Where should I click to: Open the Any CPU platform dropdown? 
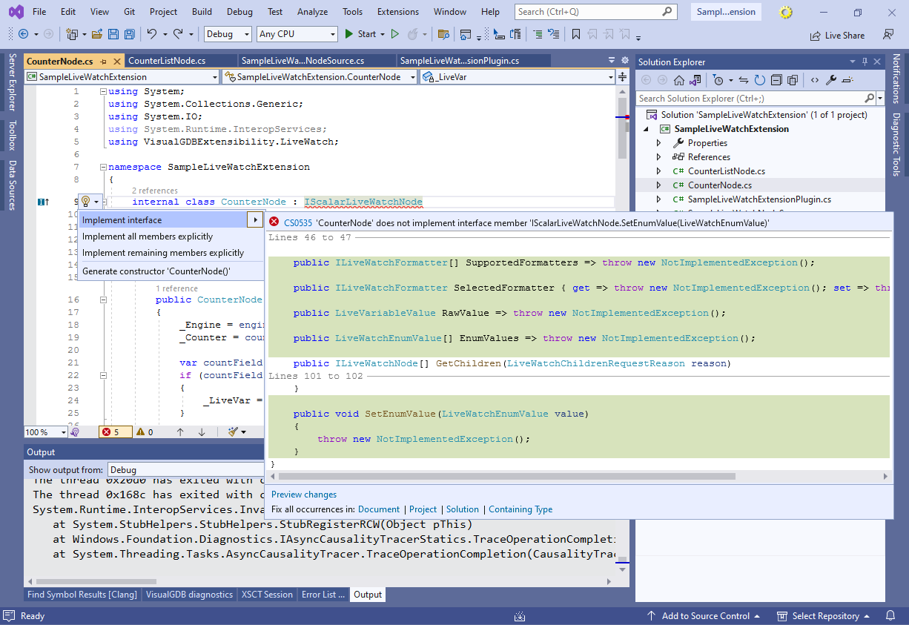[x=297, y=34]
